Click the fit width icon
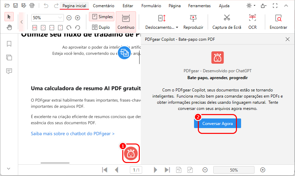295x176 pixels. (x=52, y=28)
